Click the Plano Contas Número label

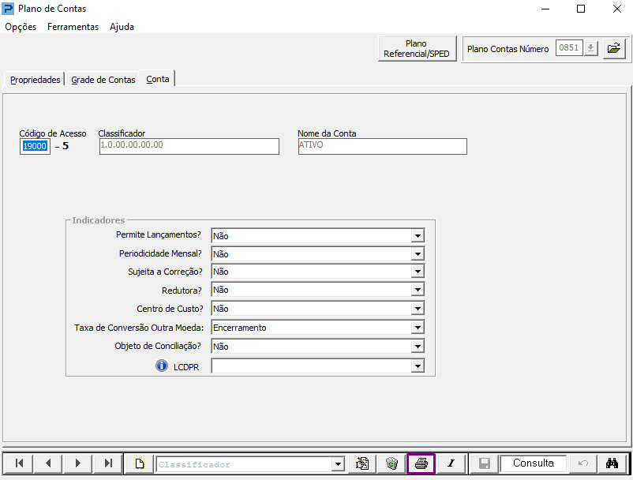[x=508, y=49]
